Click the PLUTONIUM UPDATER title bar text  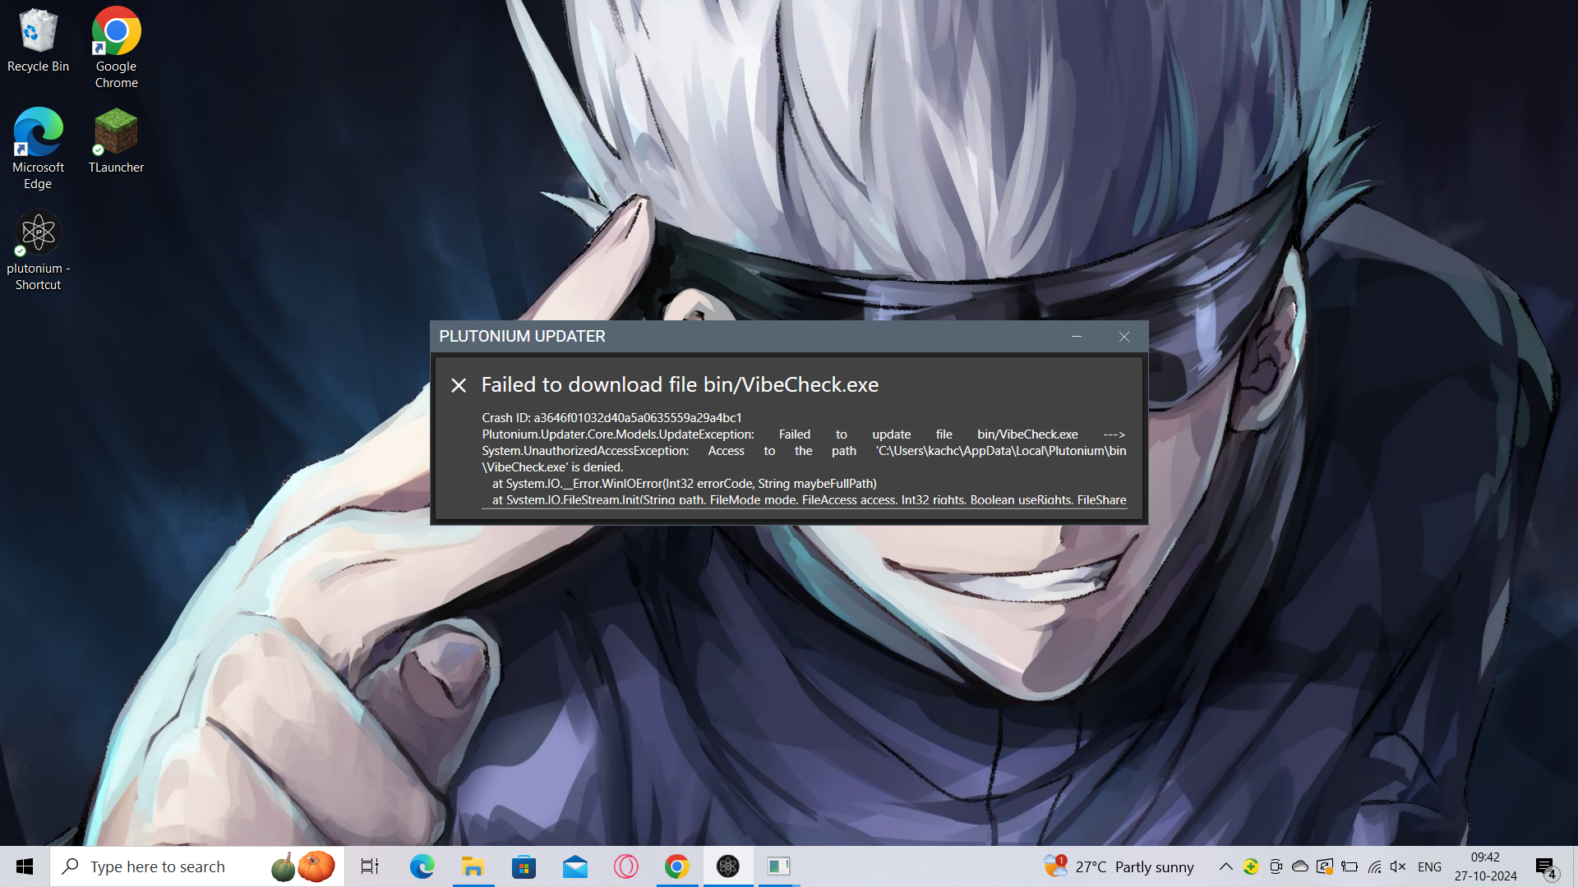coord(522,336)
